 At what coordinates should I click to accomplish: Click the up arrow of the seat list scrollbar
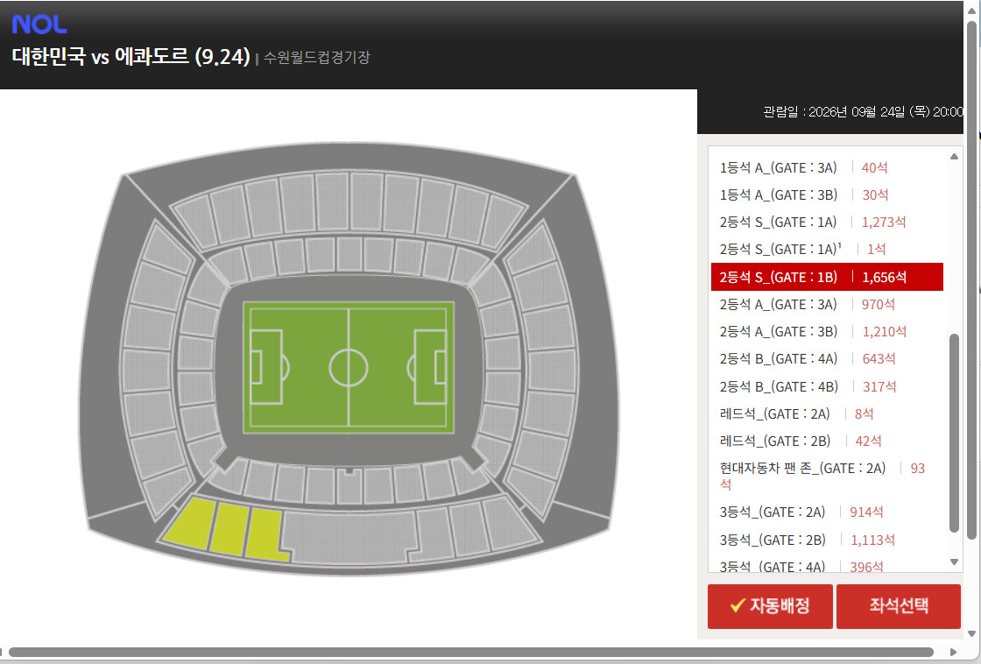click(x=954, y=157)
